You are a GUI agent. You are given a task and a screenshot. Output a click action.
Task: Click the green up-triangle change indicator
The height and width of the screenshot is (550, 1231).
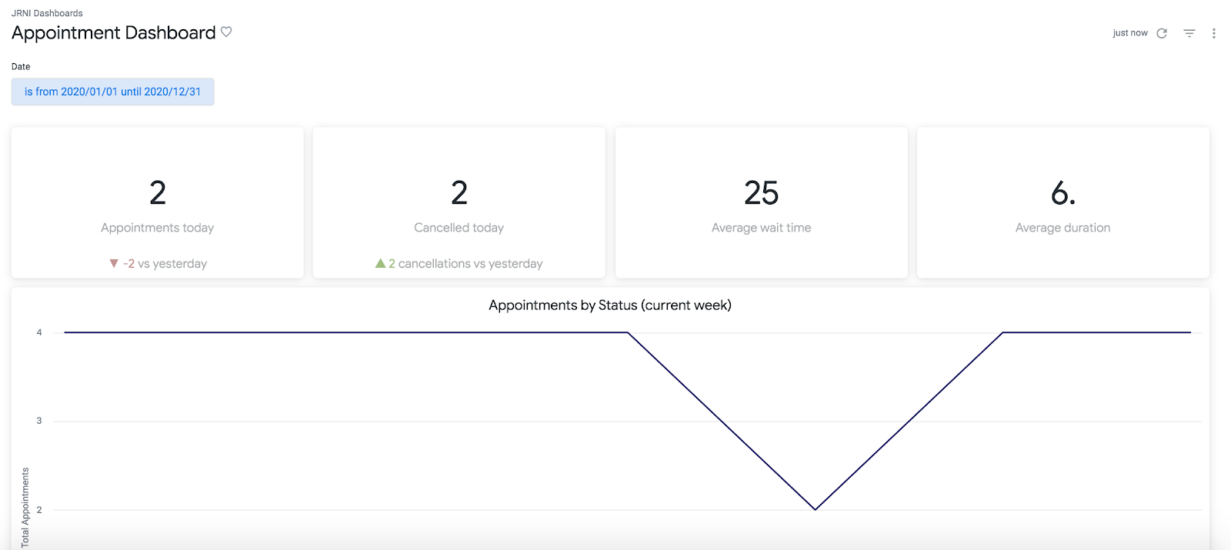[380, 263]
